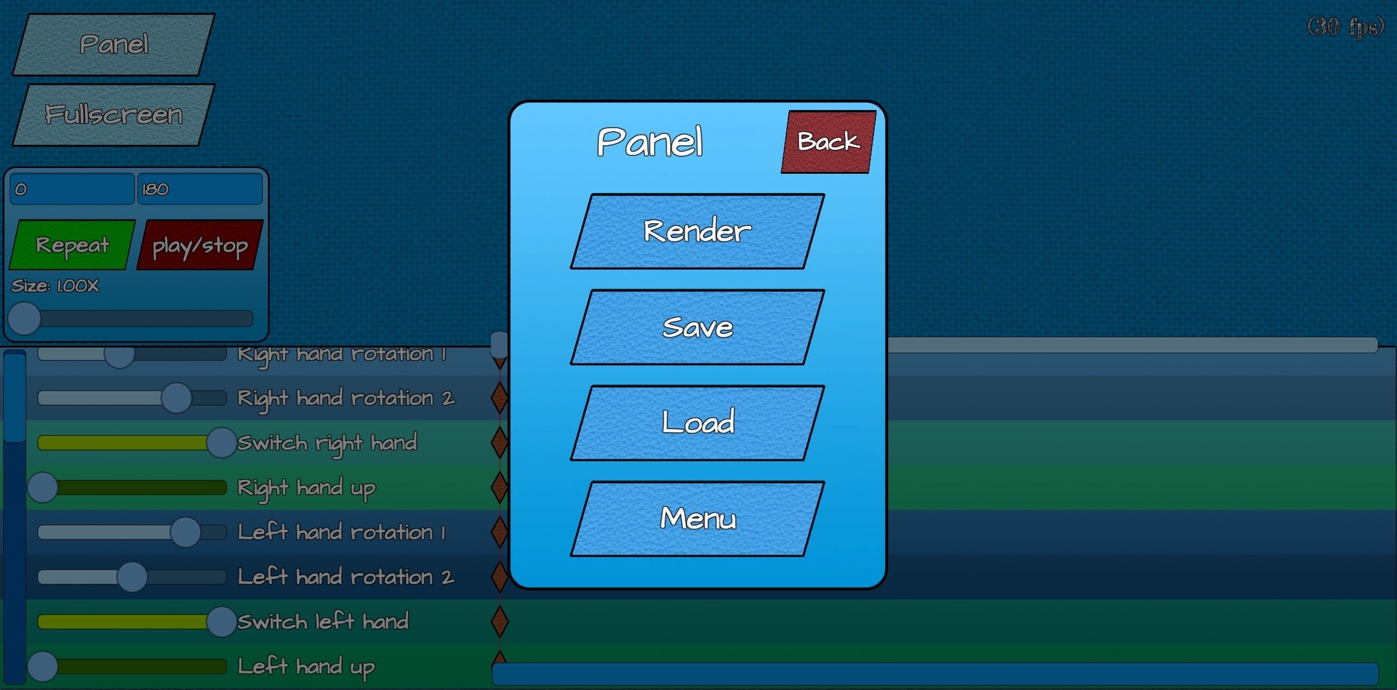Click the Right hand up diamond icon
Image resolution: width=1397 pixels, height=690 pixels.
click(497, 487)
